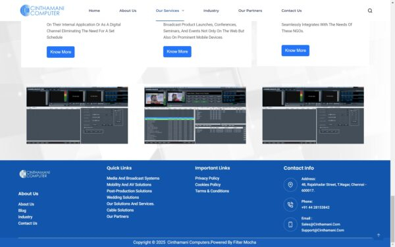Image resolution: width=395 pixels, height=247 pixels.
Task: Open the middle screenshot with video previews
Action: (x=195, y=115)
